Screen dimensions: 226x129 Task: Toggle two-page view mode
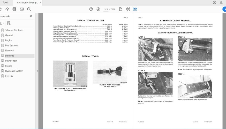click(x=135, y=9)
